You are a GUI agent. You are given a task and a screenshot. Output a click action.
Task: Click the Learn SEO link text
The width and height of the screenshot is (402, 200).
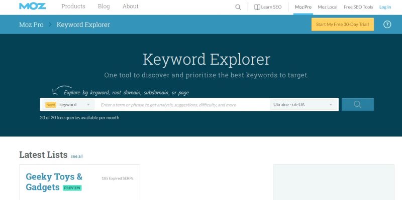[271, 7]
